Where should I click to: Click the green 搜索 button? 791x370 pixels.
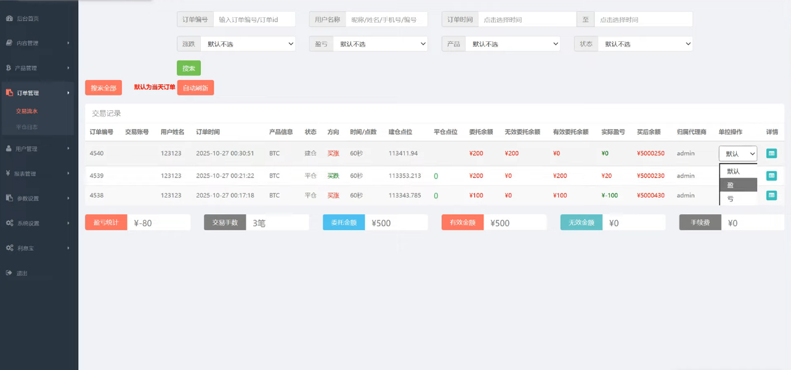(x=189, y=68)
